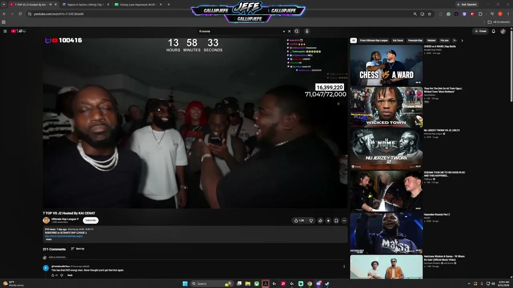Image resolution: width=513 pixels, height=288 pixels.
Task: Switch to 'Victory Lane Paperwork WCRP' tab
Action: (137, 5)
